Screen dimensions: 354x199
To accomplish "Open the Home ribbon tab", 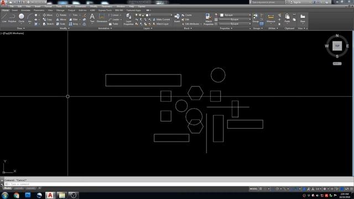I will [x=5, y=10].
